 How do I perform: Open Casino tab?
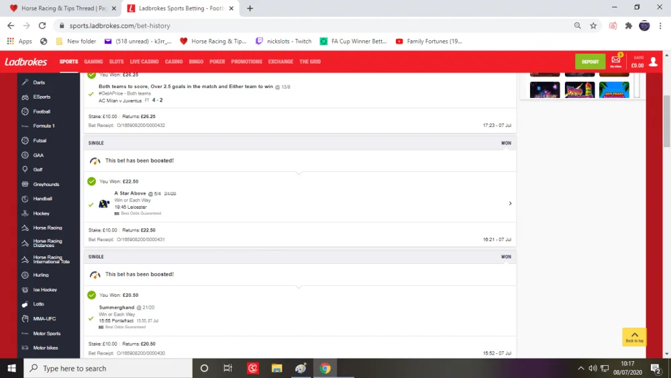point(174,62)
